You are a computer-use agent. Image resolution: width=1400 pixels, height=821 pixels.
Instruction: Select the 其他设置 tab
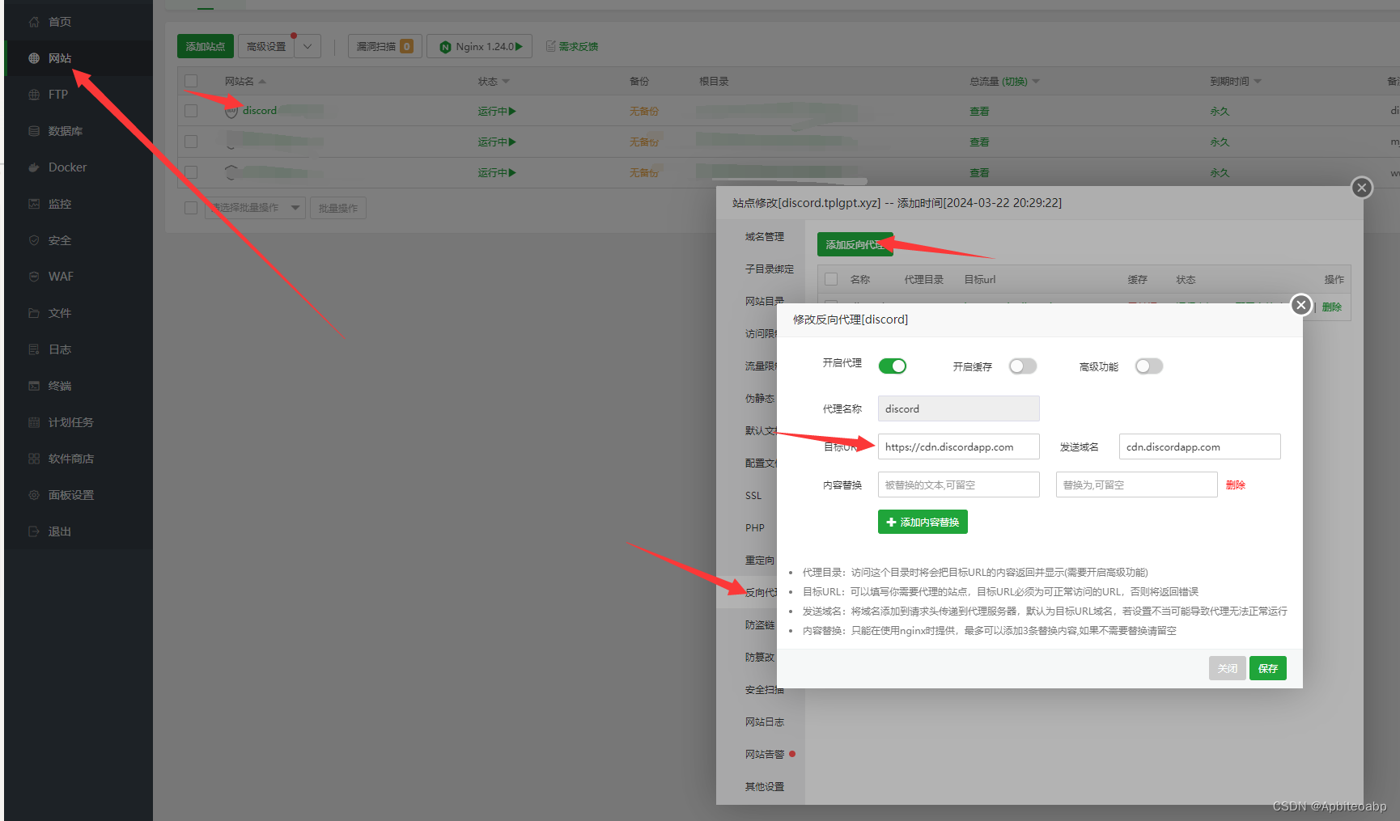click(x=765, y=787)
